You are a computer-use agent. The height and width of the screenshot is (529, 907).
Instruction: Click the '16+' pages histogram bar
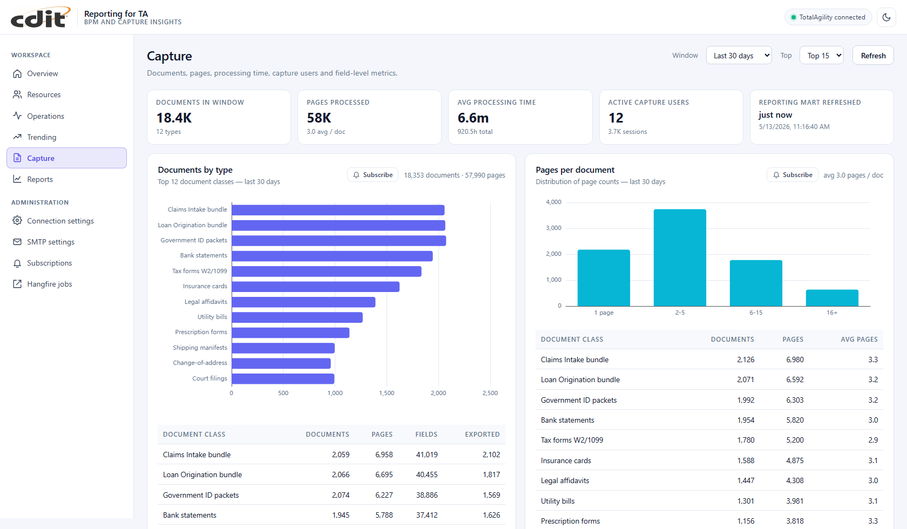pyautogui.click(x=832, y=298)
